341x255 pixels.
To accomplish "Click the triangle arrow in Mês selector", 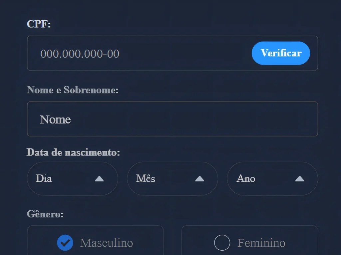I will pyautogui.click(x=200, y=179).
